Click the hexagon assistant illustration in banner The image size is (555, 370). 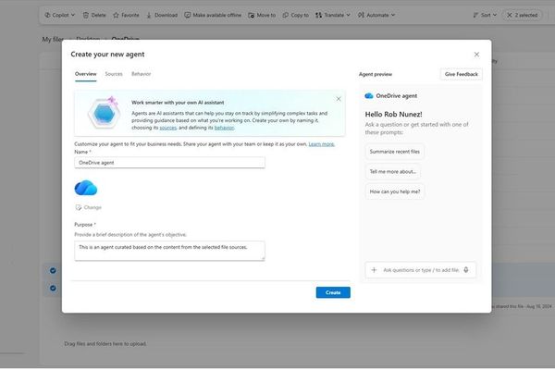click(104, 113)
